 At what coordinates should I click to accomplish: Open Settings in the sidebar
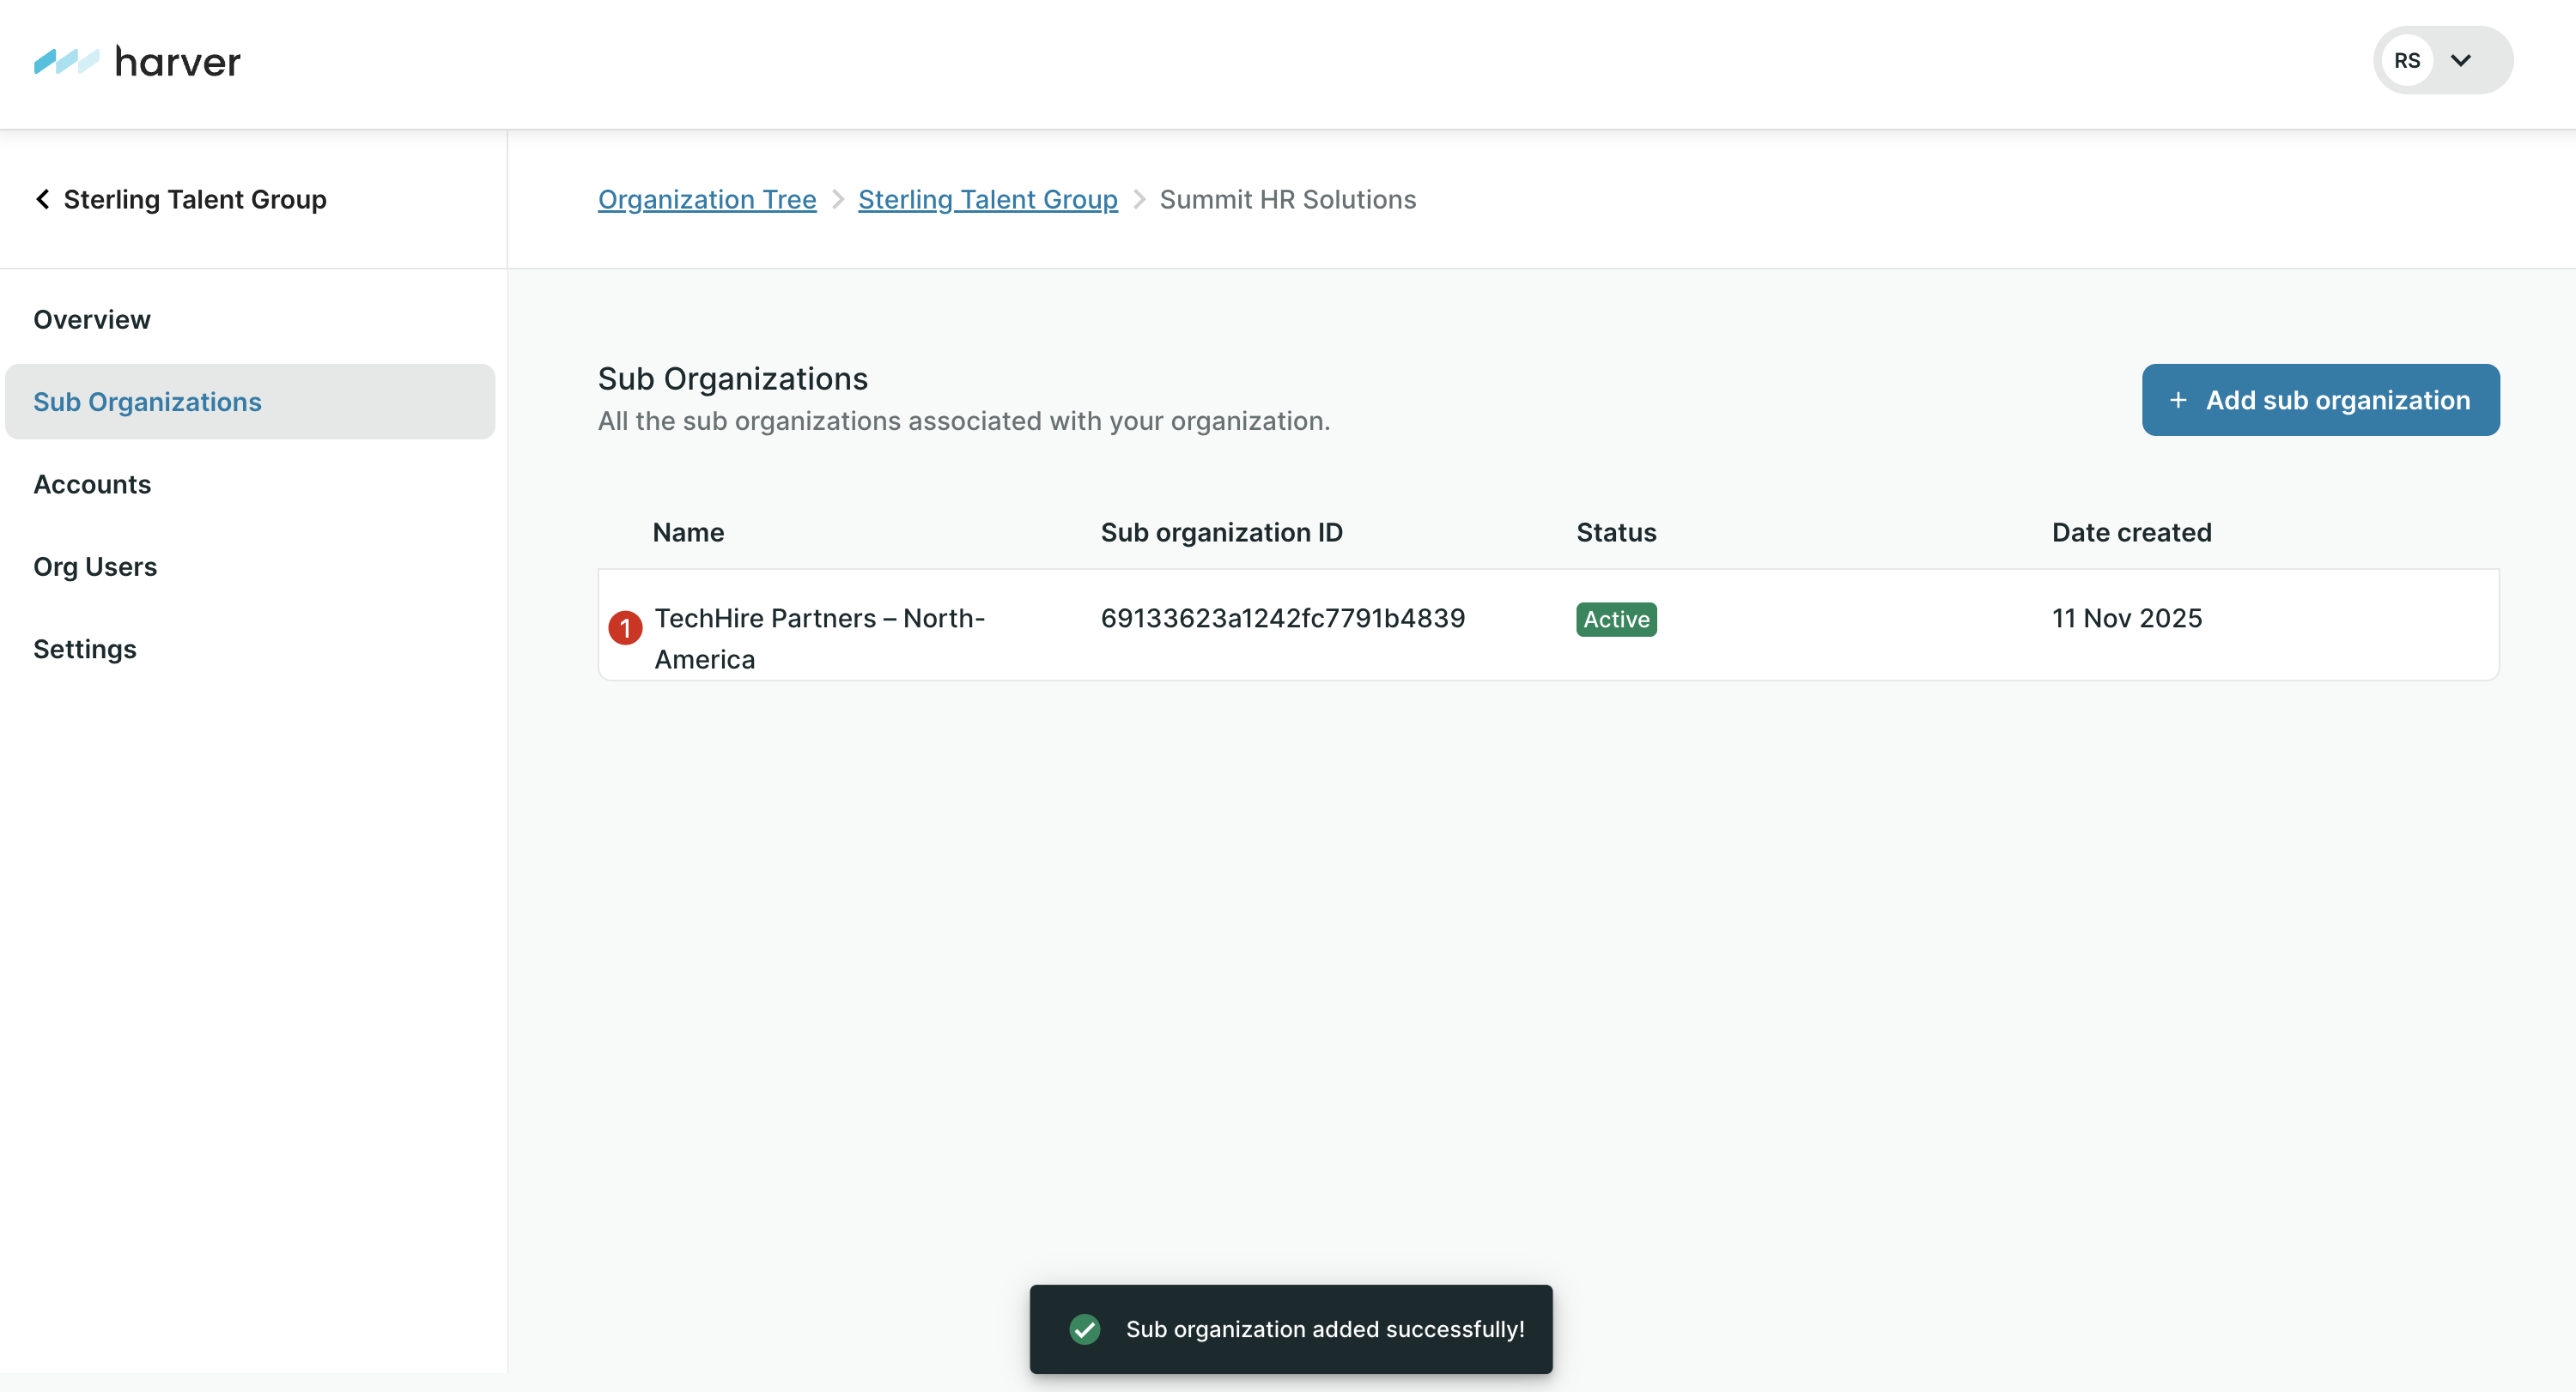[x=85, y=650]
